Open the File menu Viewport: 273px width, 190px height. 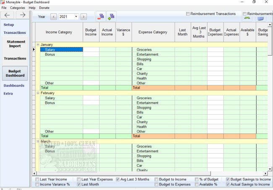point(4,8)
